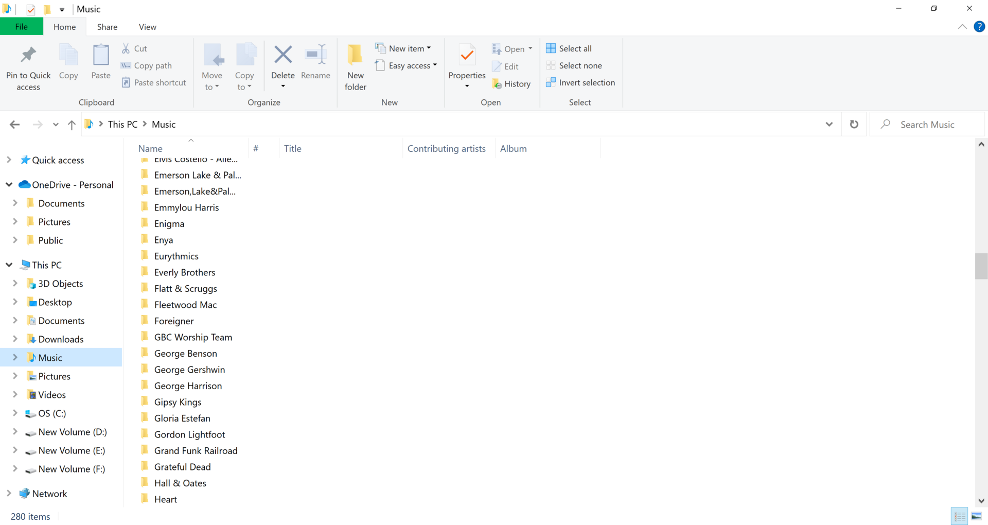Switch to the Share tab

[x=107, y=27]
